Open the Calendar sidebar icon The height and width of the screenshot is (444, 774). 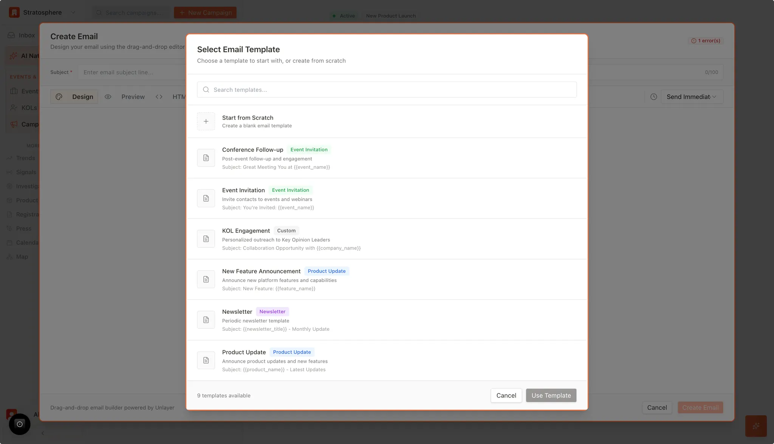(9, 242)
